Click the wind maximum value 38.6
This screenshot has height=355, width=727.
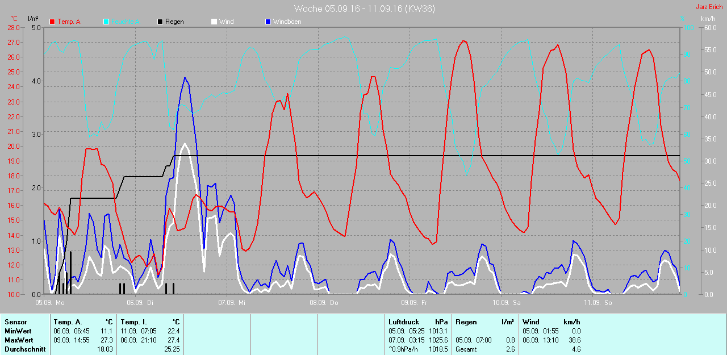(x=574, y=340)
